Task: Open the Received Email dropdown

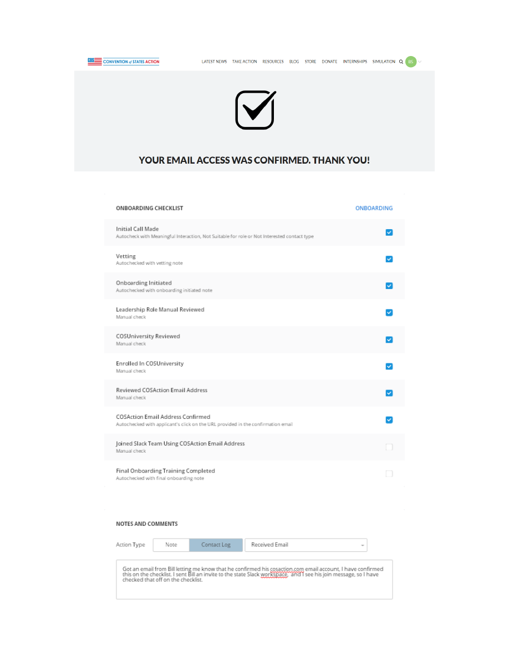Action: pyautogui.click(x=306, y=545)
